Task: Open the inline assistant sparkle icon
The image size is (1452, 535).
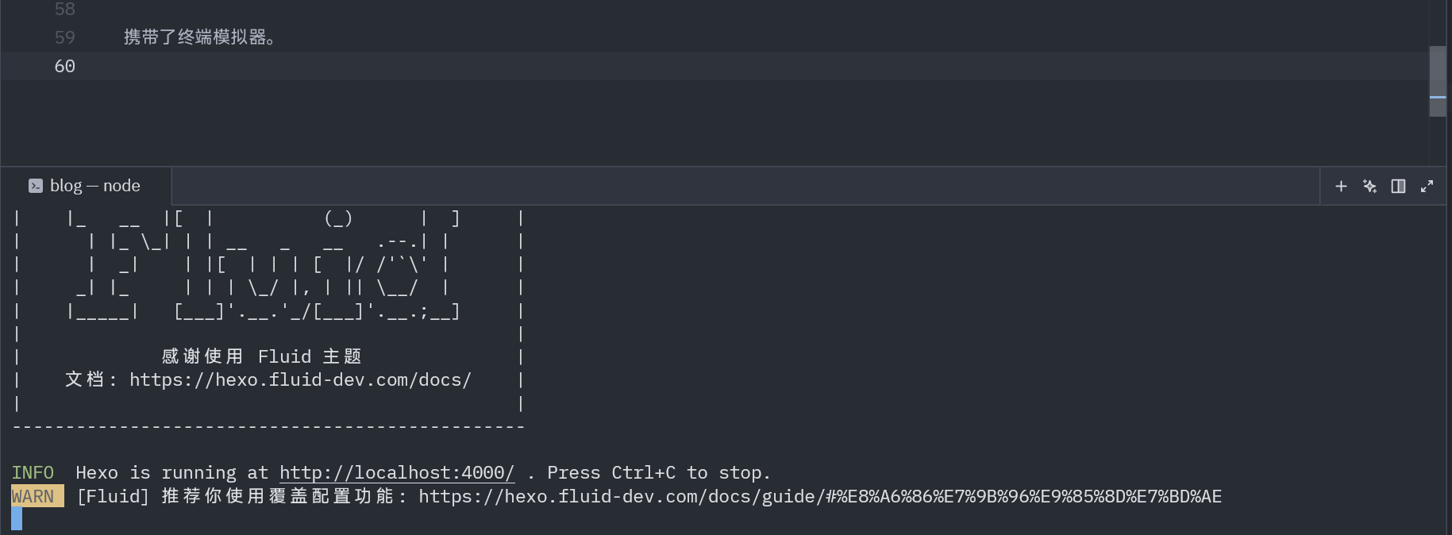Action: [1369, 186]
